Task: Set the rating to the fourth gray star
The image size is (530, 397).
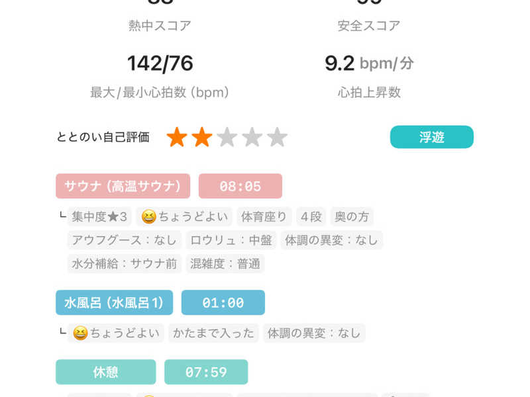Action: pos(252,137)
